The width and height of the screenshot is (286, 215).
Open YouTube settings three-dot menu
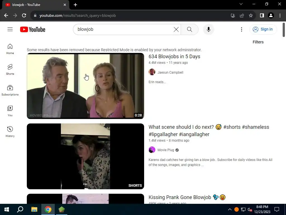pyautogui.click(x=242, y=29)
